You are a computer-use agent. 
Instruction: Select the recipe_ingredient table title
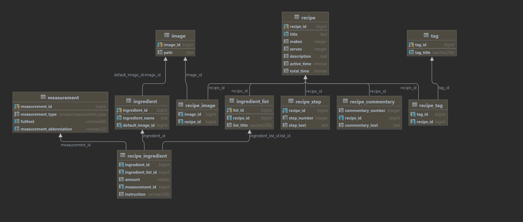click(147, 156)
